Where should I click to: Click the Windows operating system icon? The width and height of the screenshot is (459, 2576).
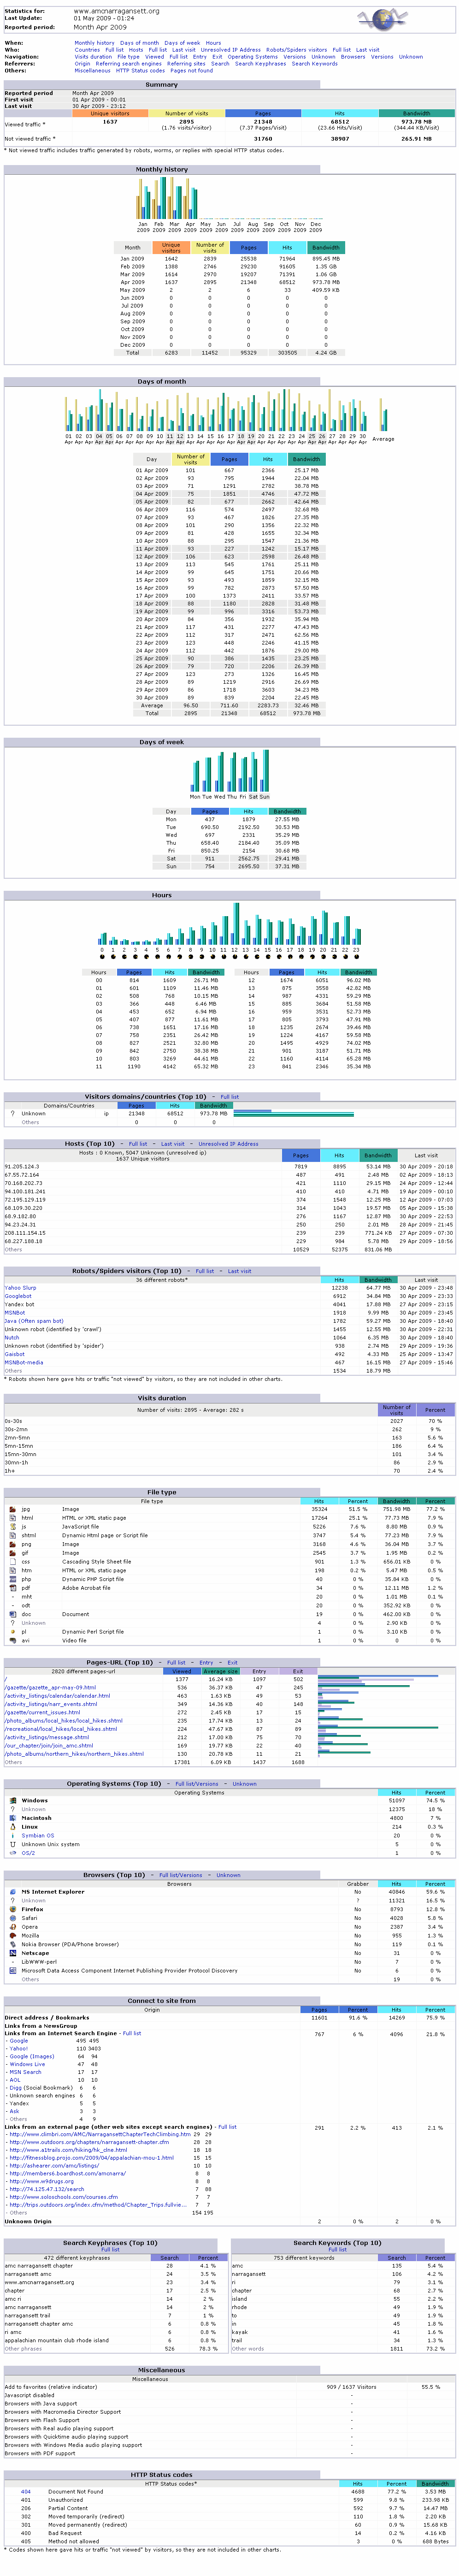tap(12, 1800)
